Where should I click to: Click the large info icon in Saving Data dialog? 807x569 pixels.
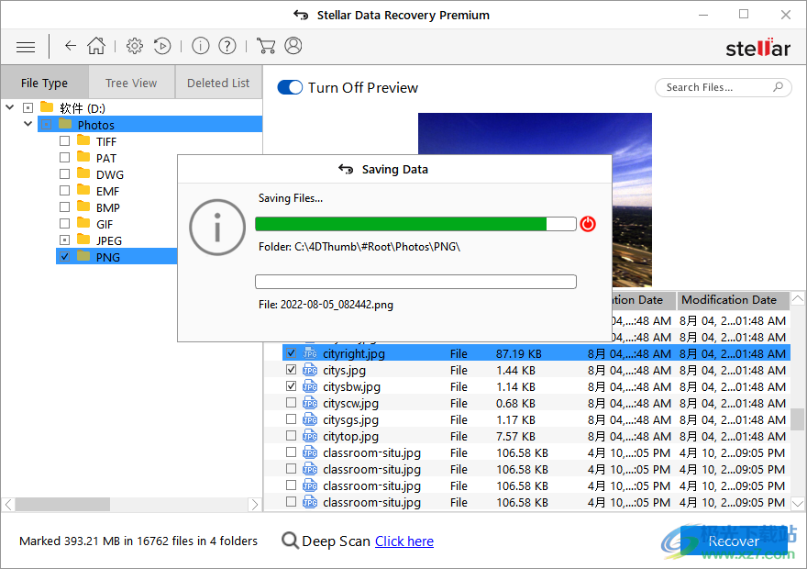[x=217, y=227]
